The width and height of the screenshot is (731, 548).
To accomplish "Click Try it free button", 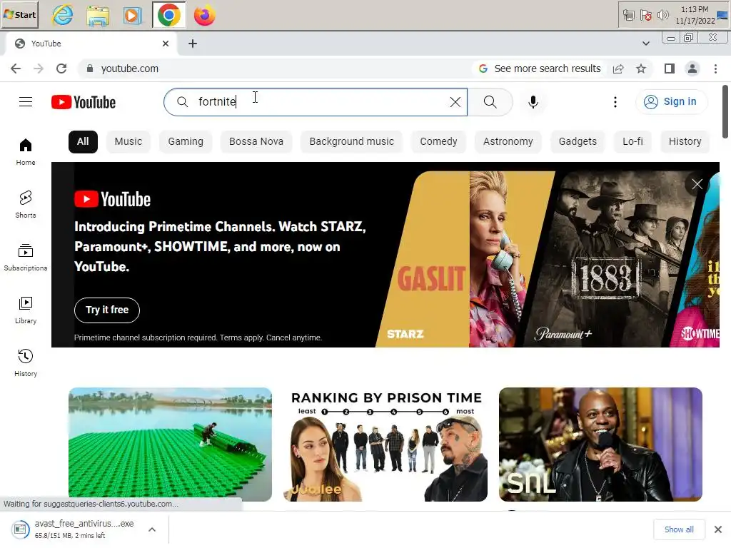I will [107, 310].
